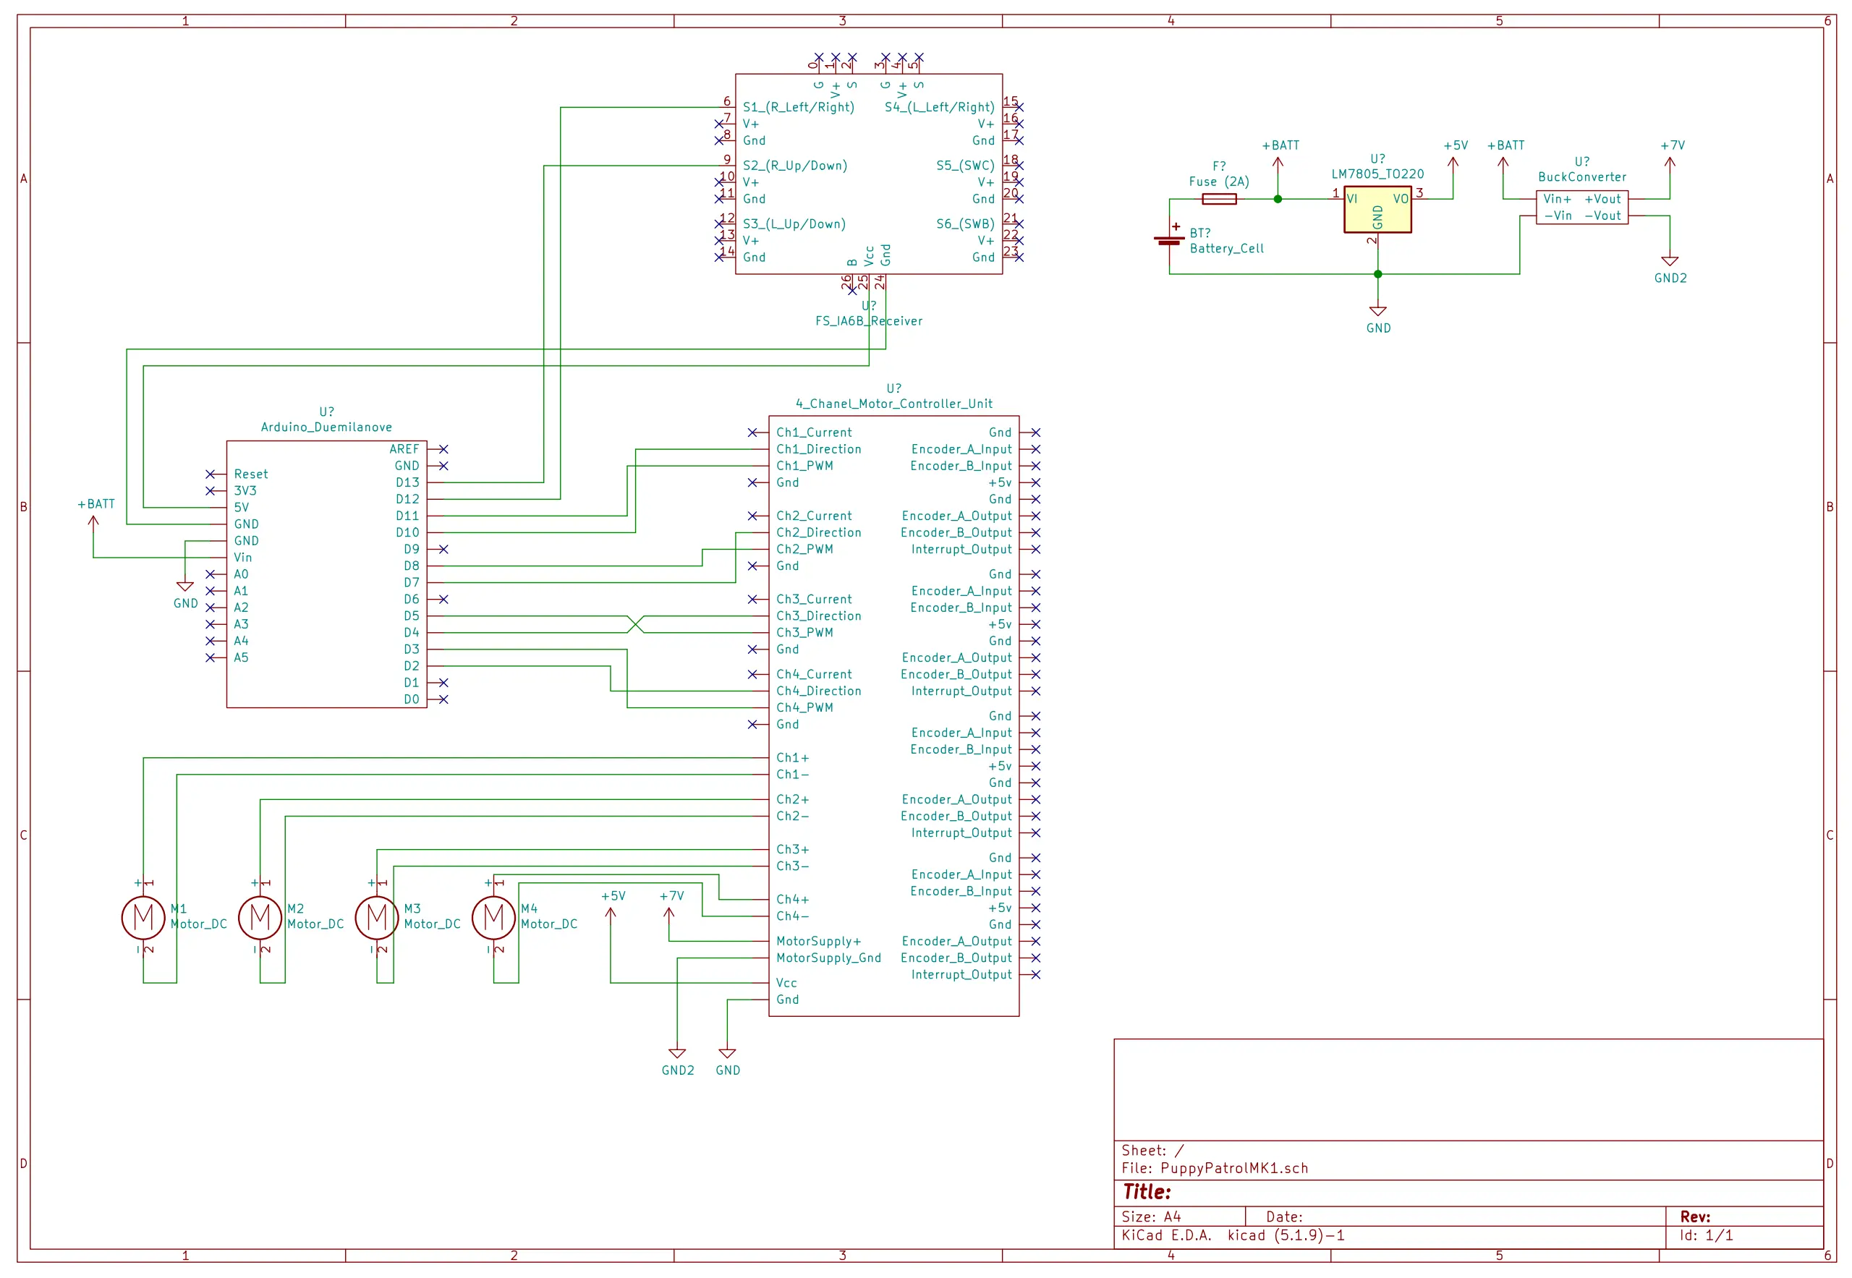Select the M4 DC motor symbol
Screen dimensions: 1852x1278
pos(494,918)
